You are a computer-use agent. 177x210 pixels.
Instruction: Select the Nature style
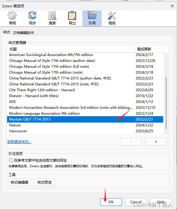tap(85, 125)
